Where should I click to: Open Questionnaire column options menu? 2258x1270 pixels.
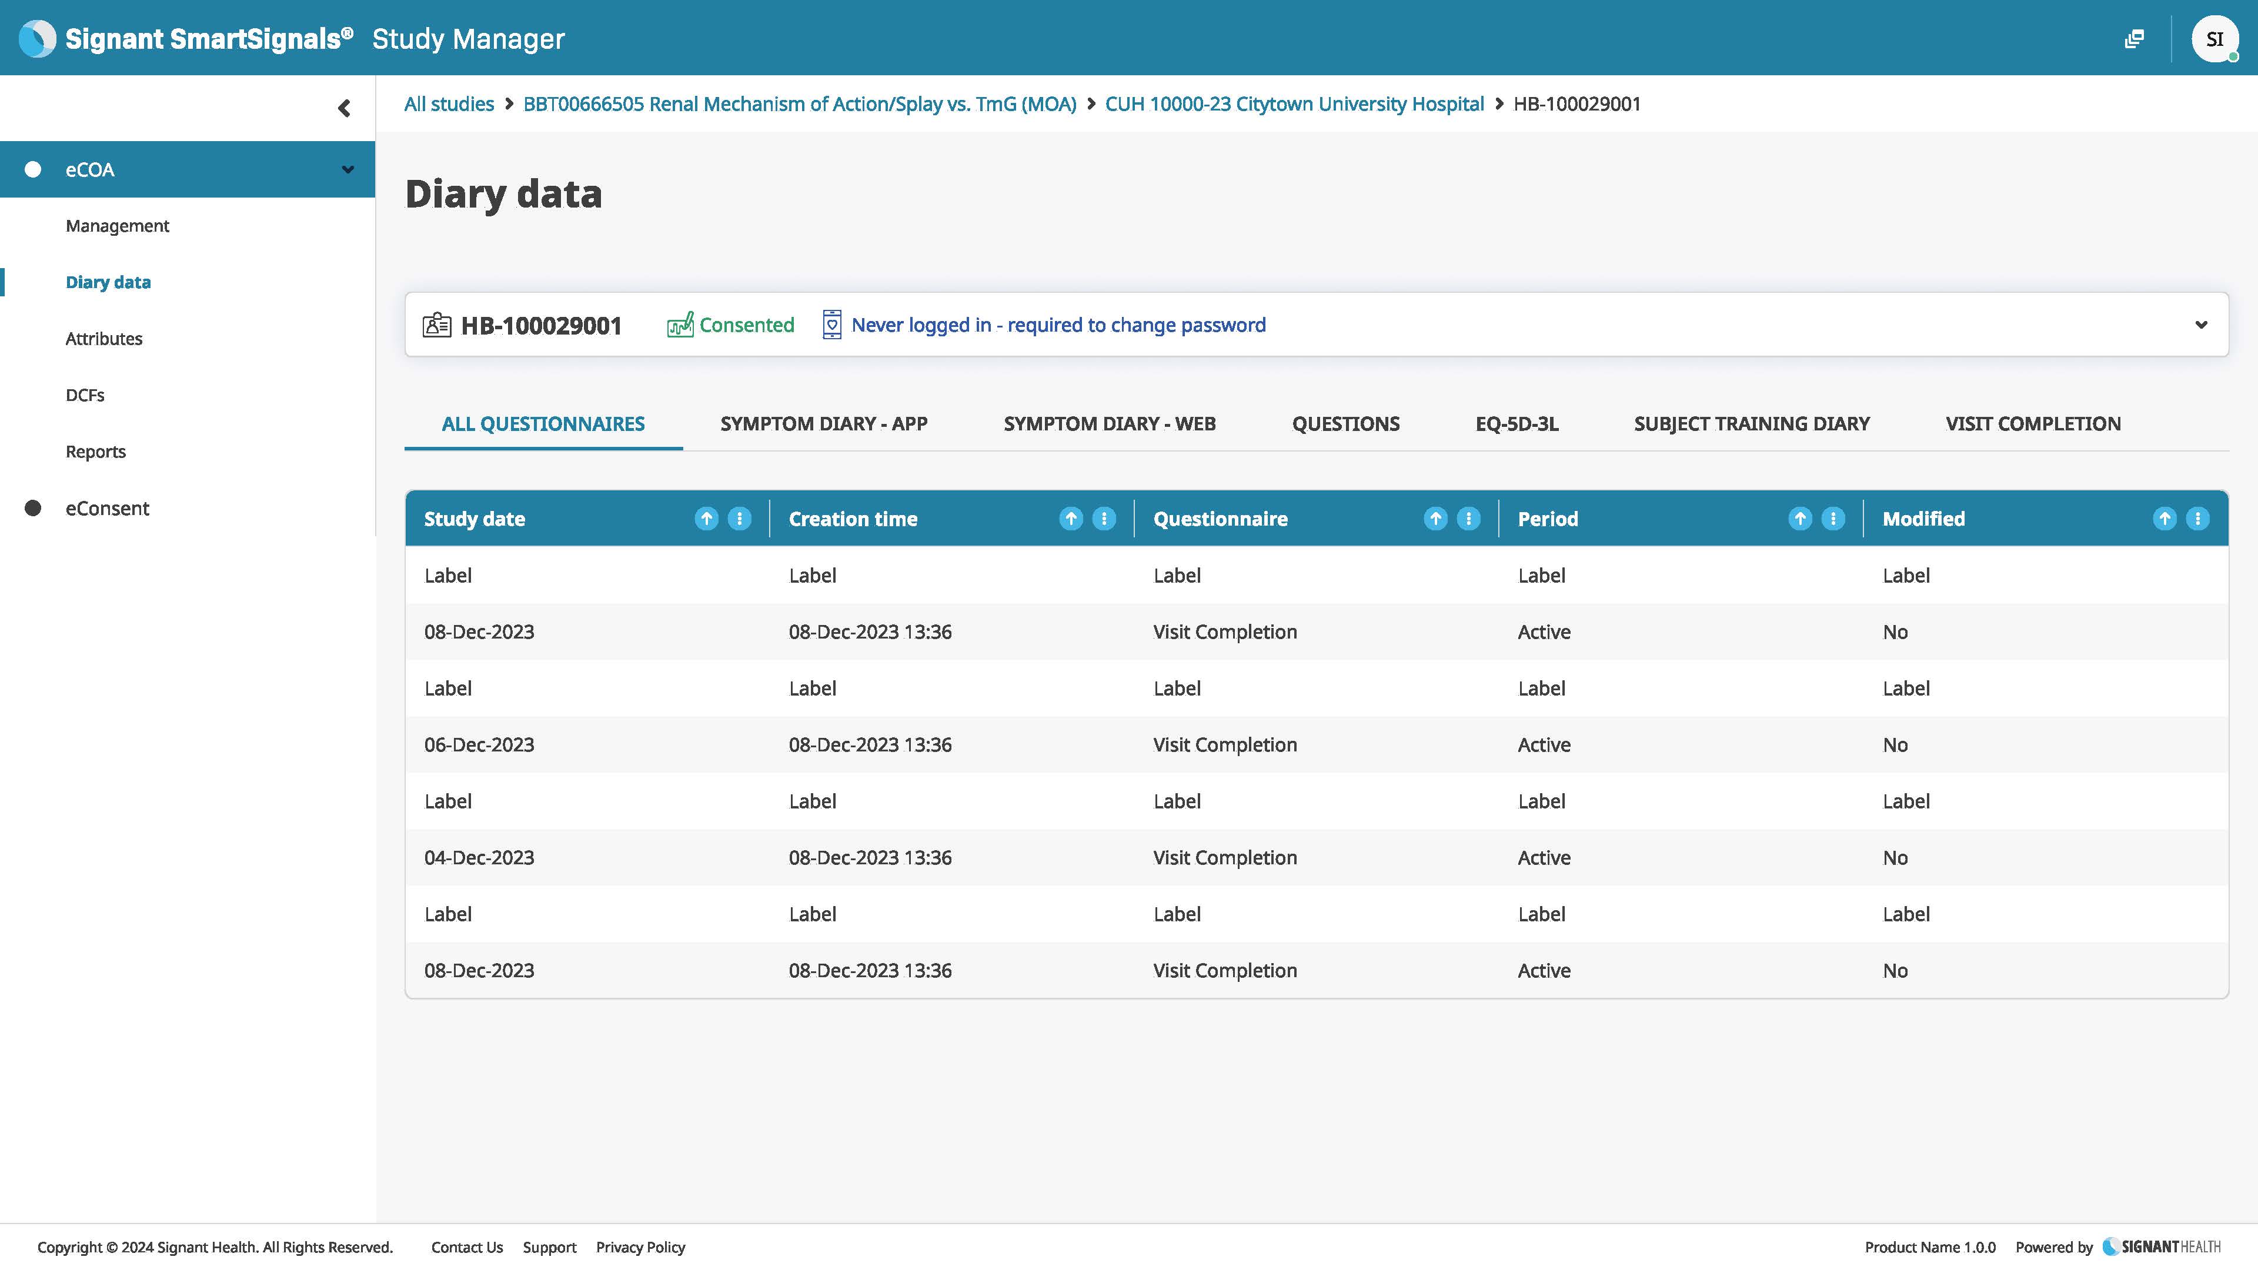[1469, 519]
